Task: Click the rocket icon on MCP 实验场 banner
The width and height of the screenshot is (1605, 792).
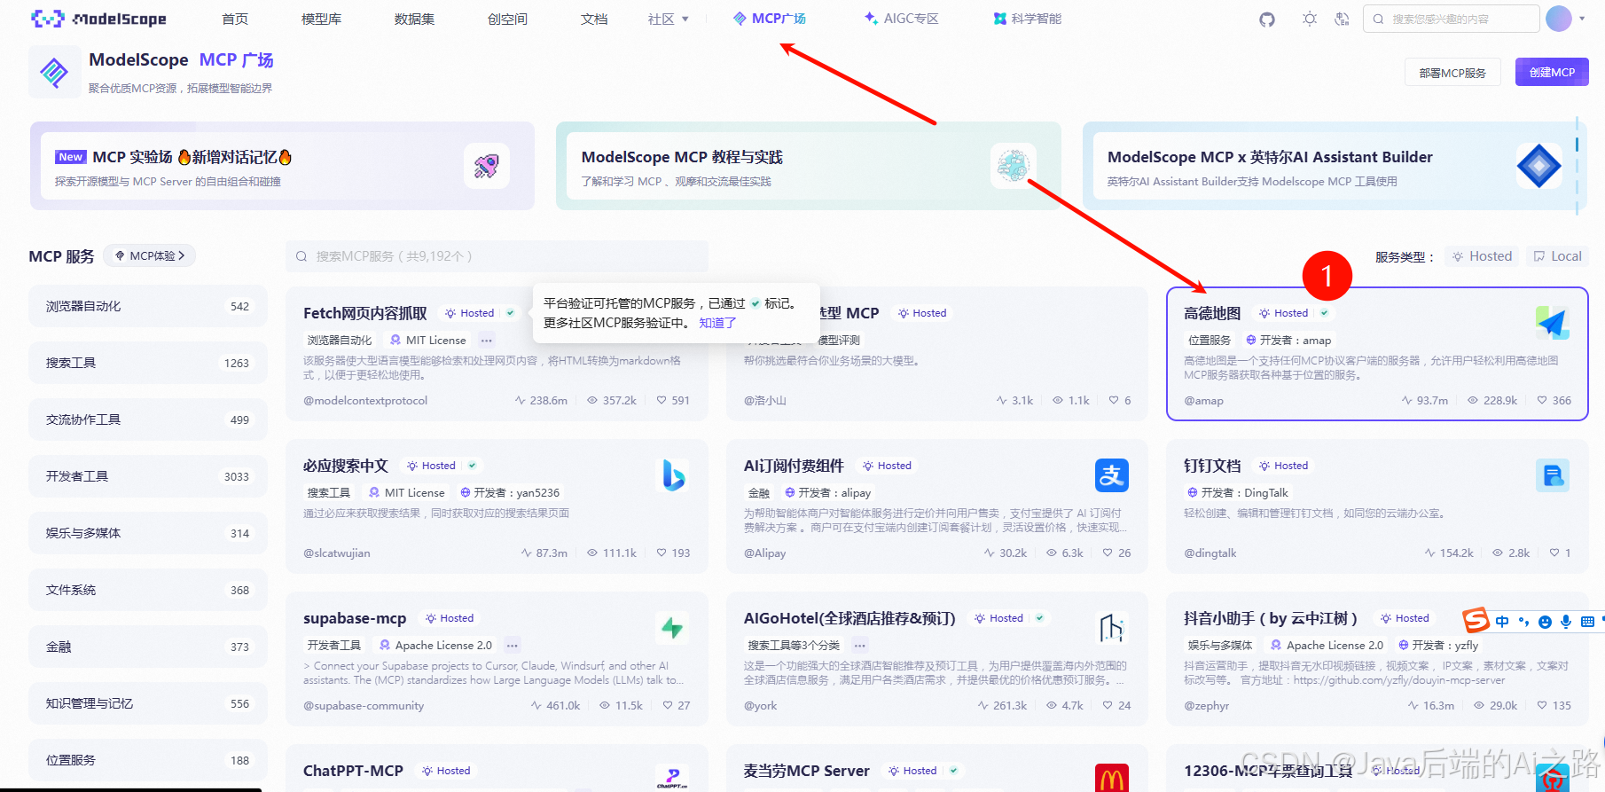Action: point(487,166)
